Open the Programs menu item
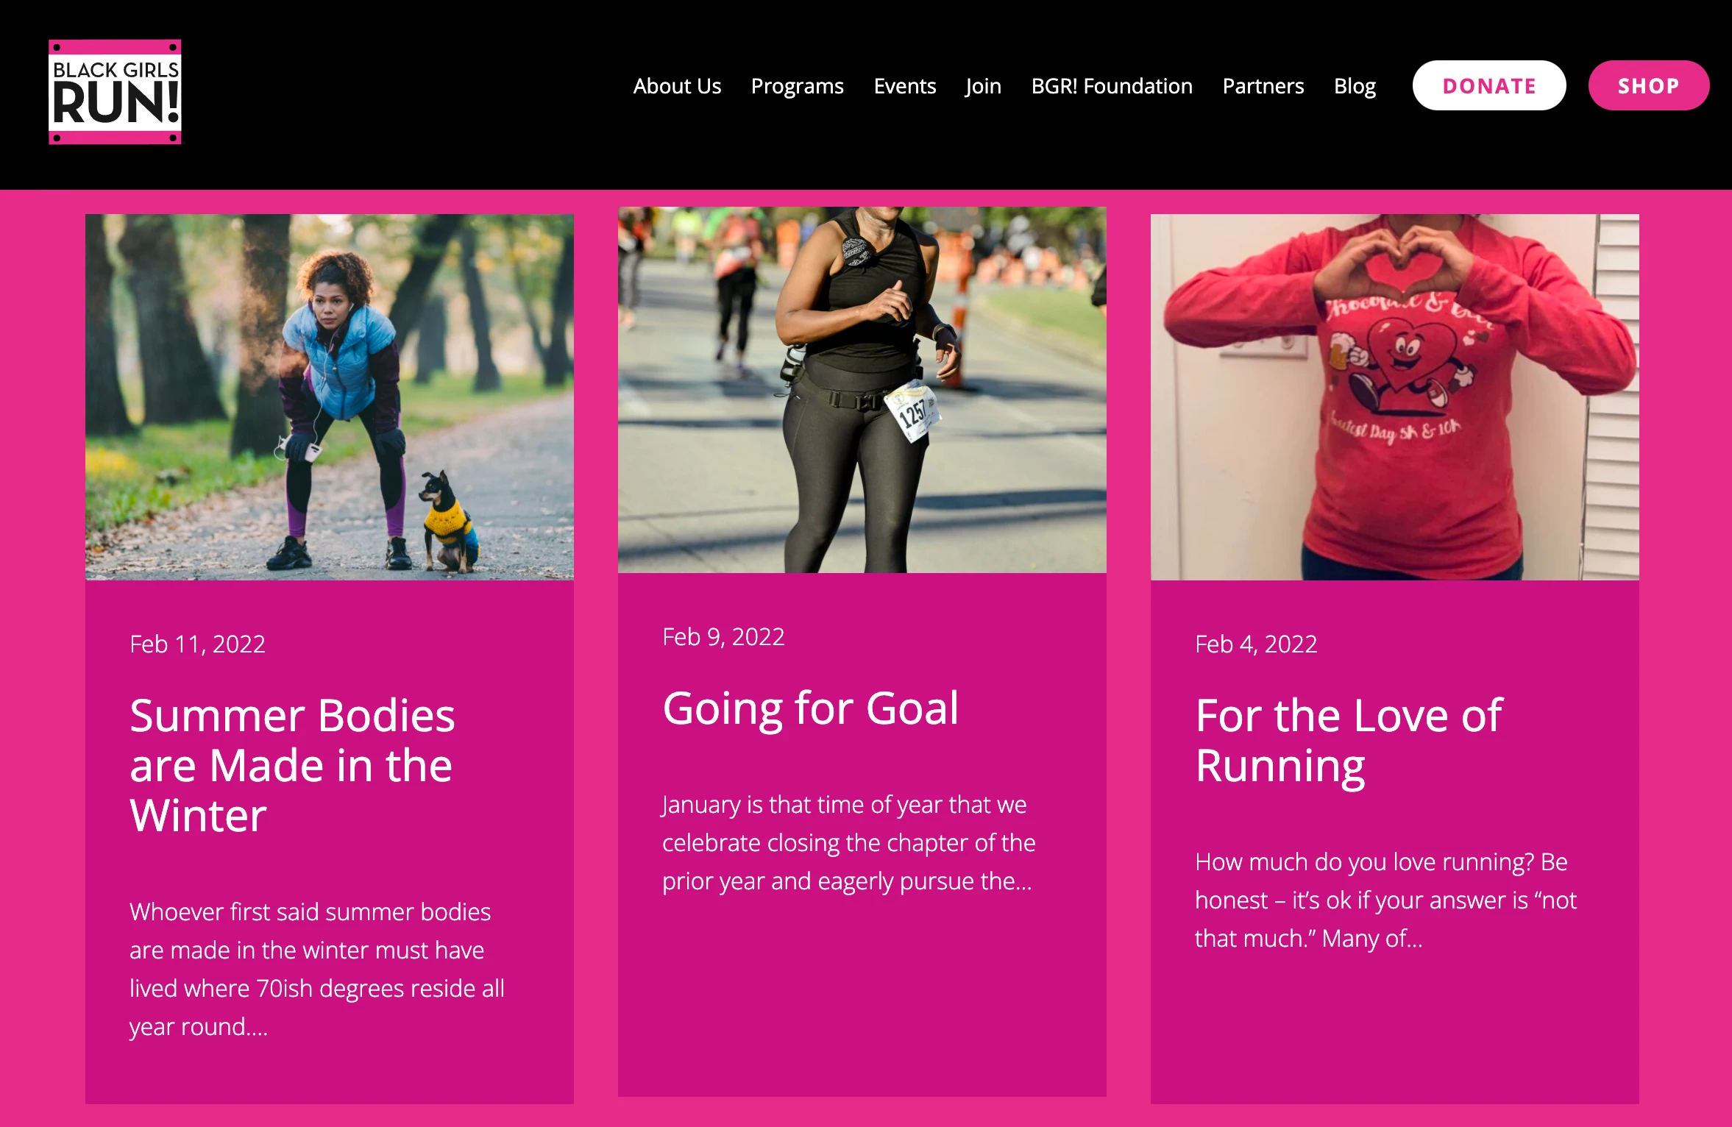This screenshot has height=1127, width=1732. click(797, 86)
